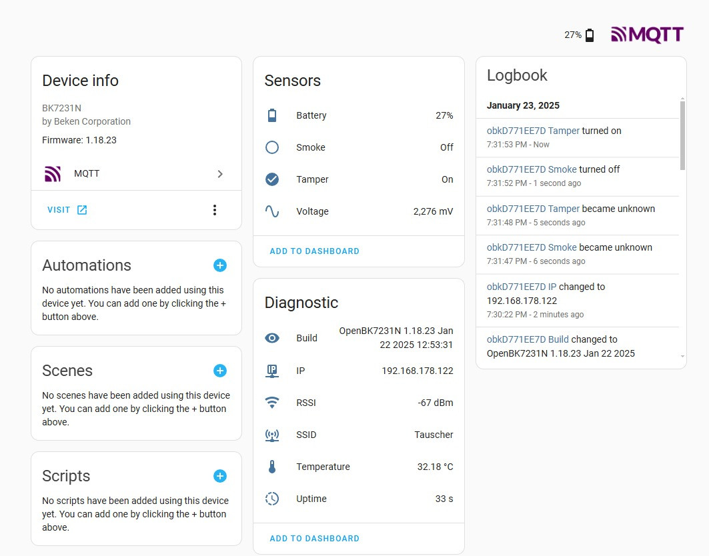Click the battery icon beside 27% in header
The width and height of the screenshot is (709, 556).
point(590,35)
